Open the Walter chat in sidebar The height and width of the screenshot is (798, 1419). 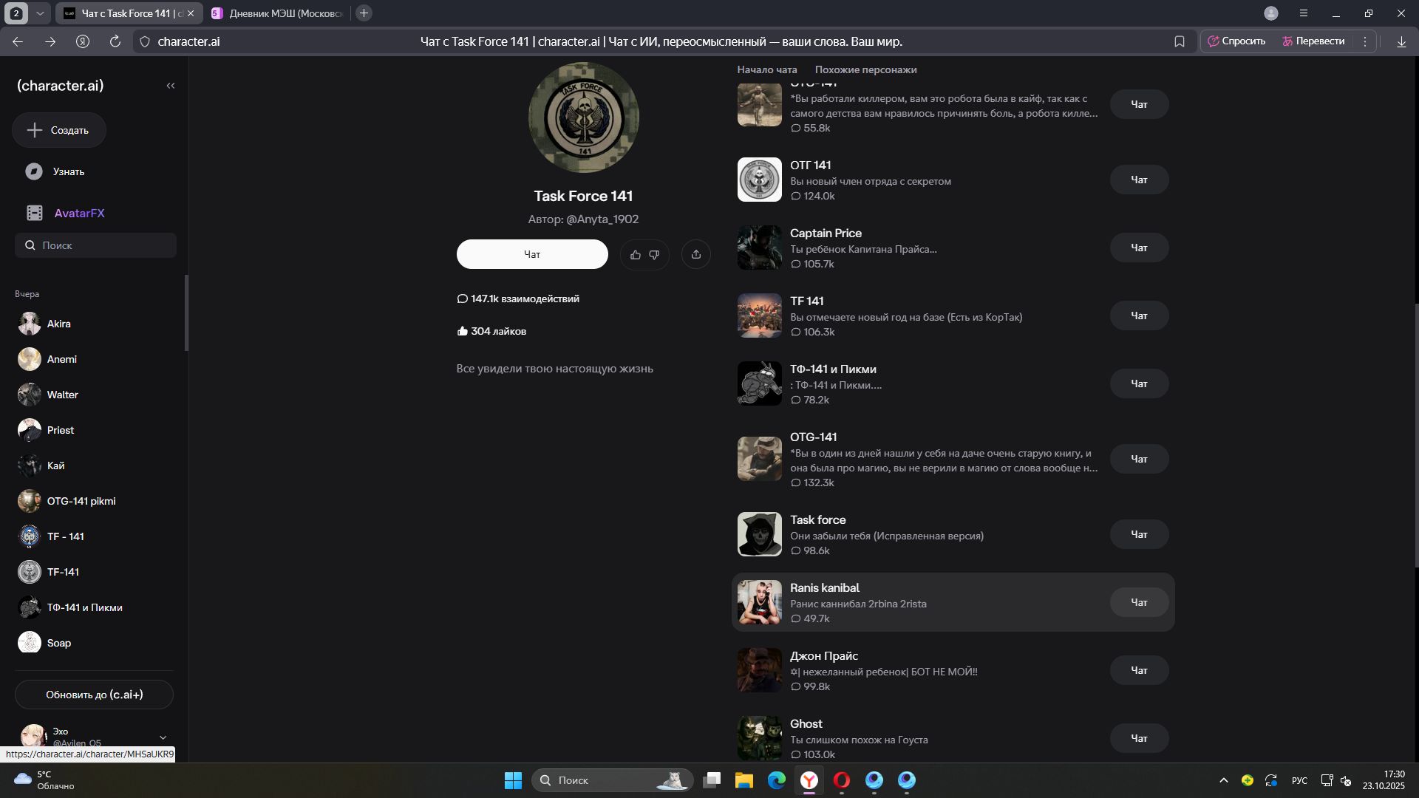click(95, 395)
